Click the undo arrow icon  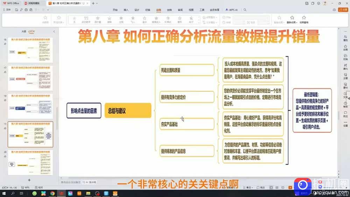[x=36, y=10]
